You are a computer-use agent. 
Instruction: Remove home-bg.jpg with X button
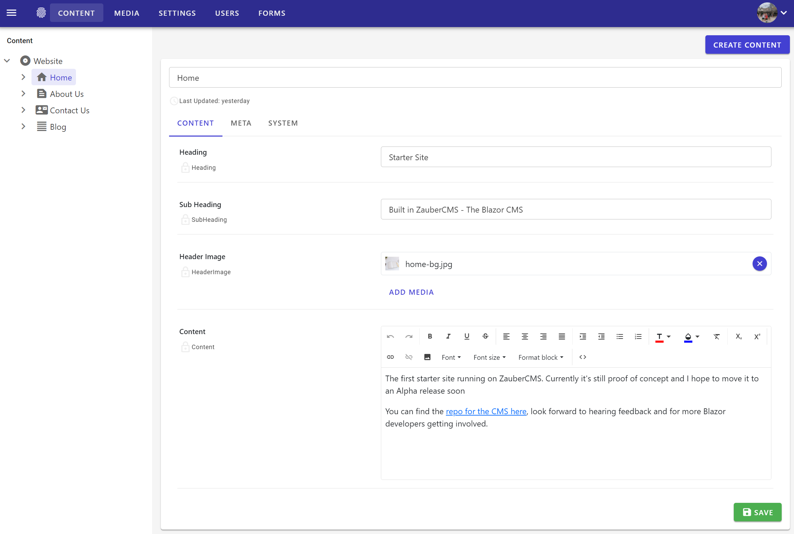coord(759,264)
